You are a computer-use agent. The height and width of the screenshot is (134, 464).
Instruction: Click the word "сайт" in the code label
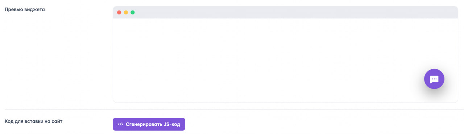pos(57,121)
